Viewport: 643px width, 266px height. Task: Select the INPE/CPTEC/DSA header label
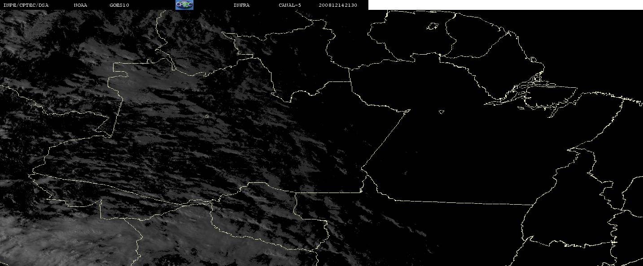point(26,5)
